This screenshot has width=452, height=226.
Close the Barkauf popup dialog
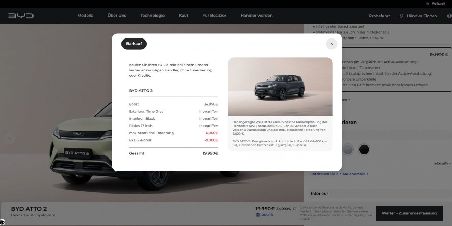coord(331,44)
